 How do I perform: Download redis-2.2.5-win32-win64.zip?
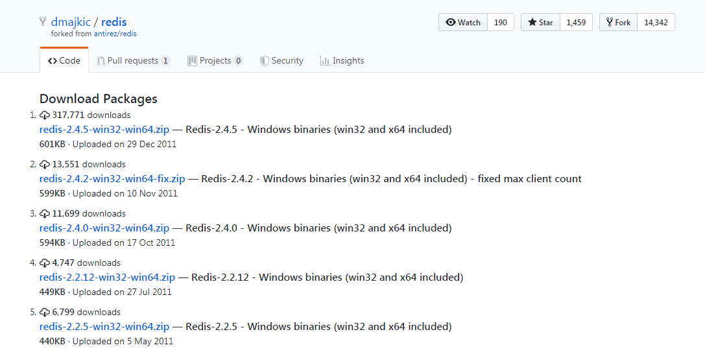[x=104, y=327]
